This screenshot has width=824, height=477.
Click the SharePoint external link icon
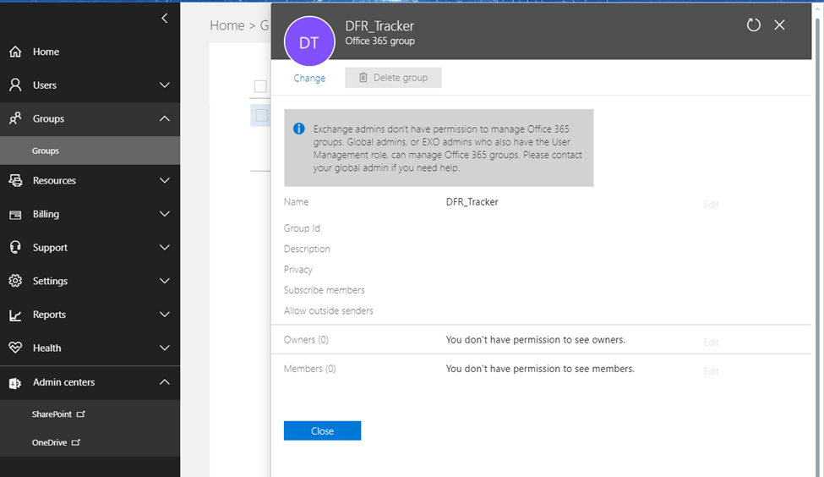pos(80,414)
